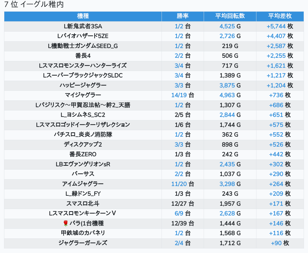
Task: Select the アイムジャグラー row name
Action: click(83, 184)
